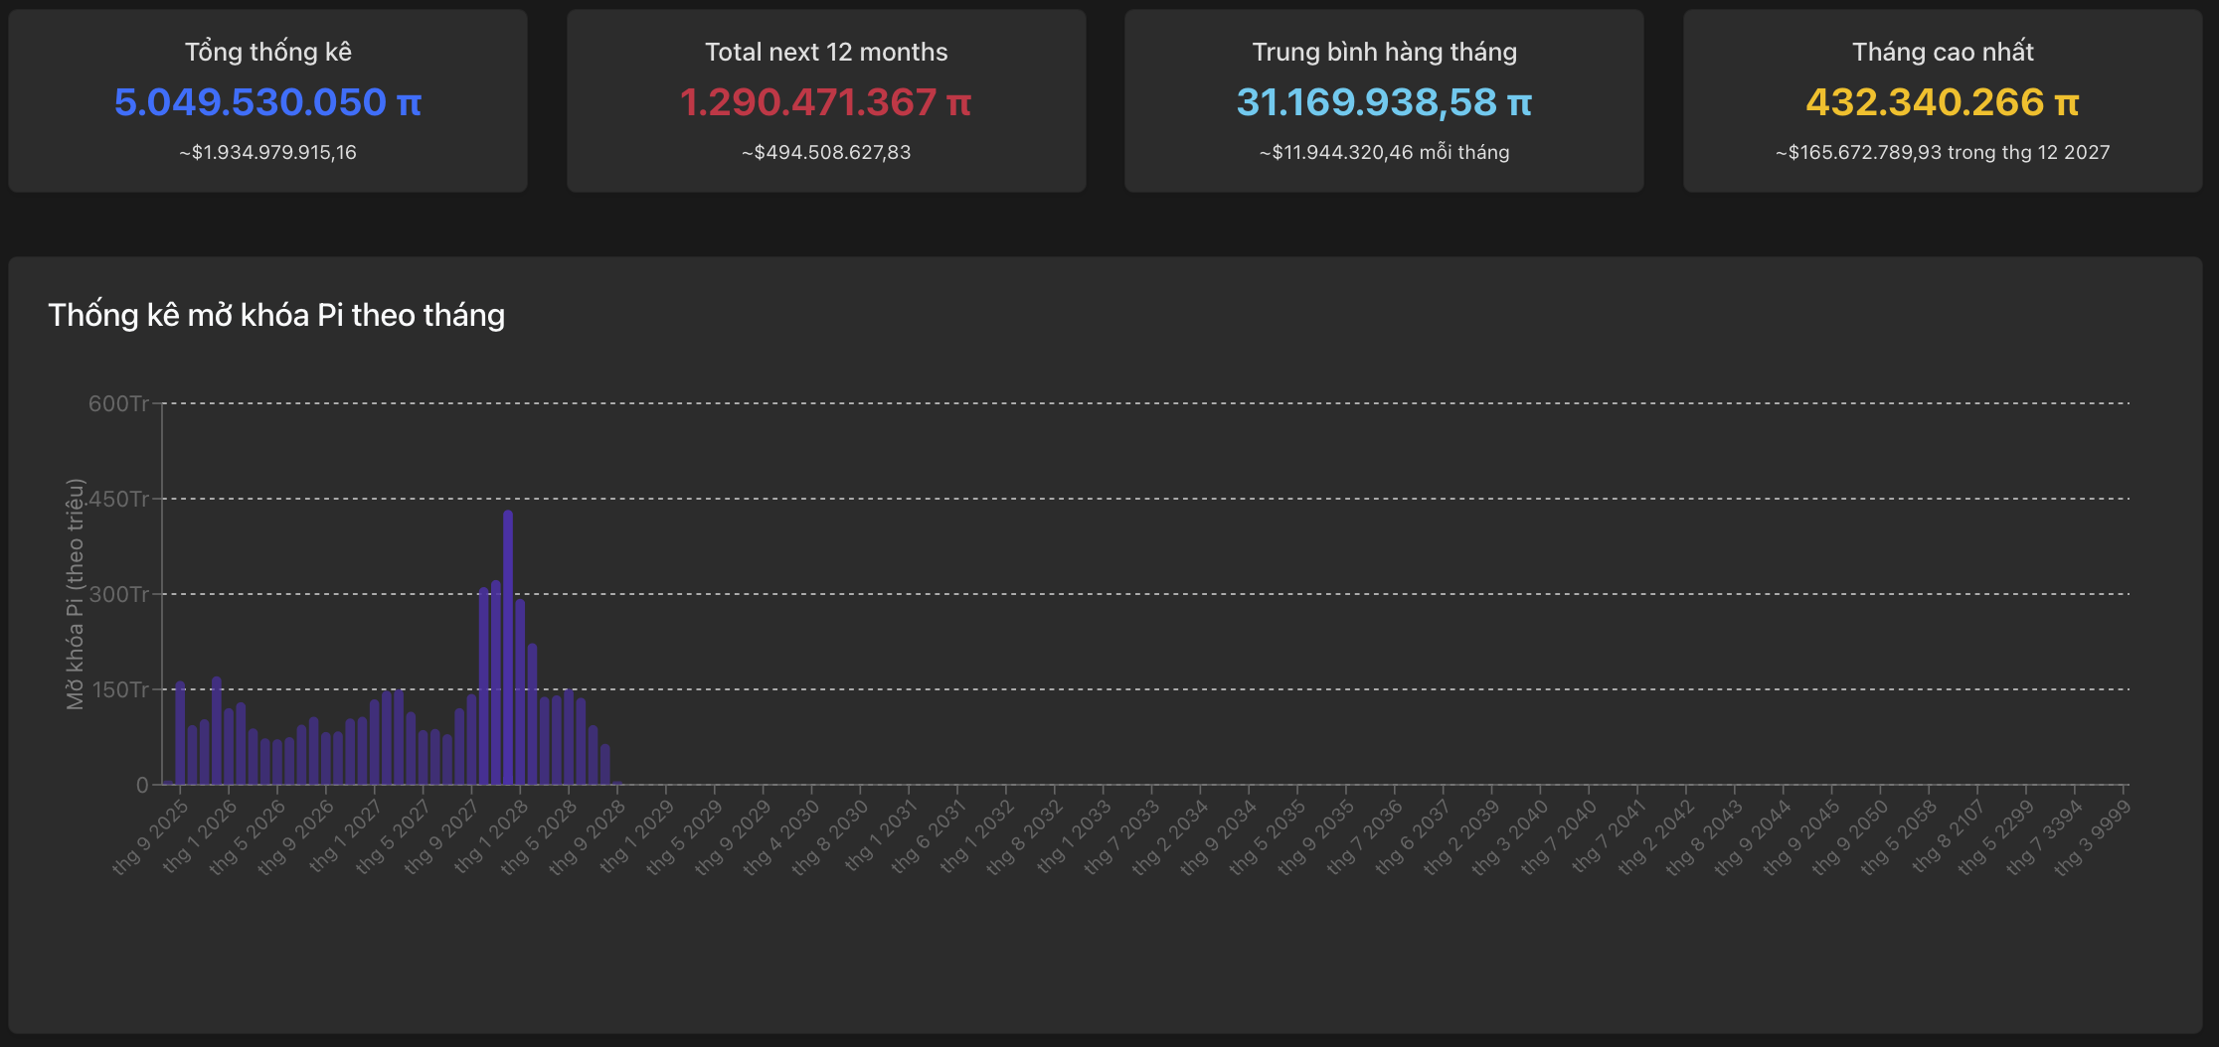Click x-axis label "thg 9 2035"

(x=1317, y=836)
